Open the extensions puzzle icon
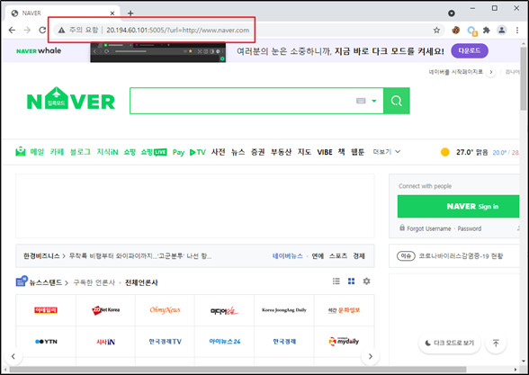 pos(486,31)
